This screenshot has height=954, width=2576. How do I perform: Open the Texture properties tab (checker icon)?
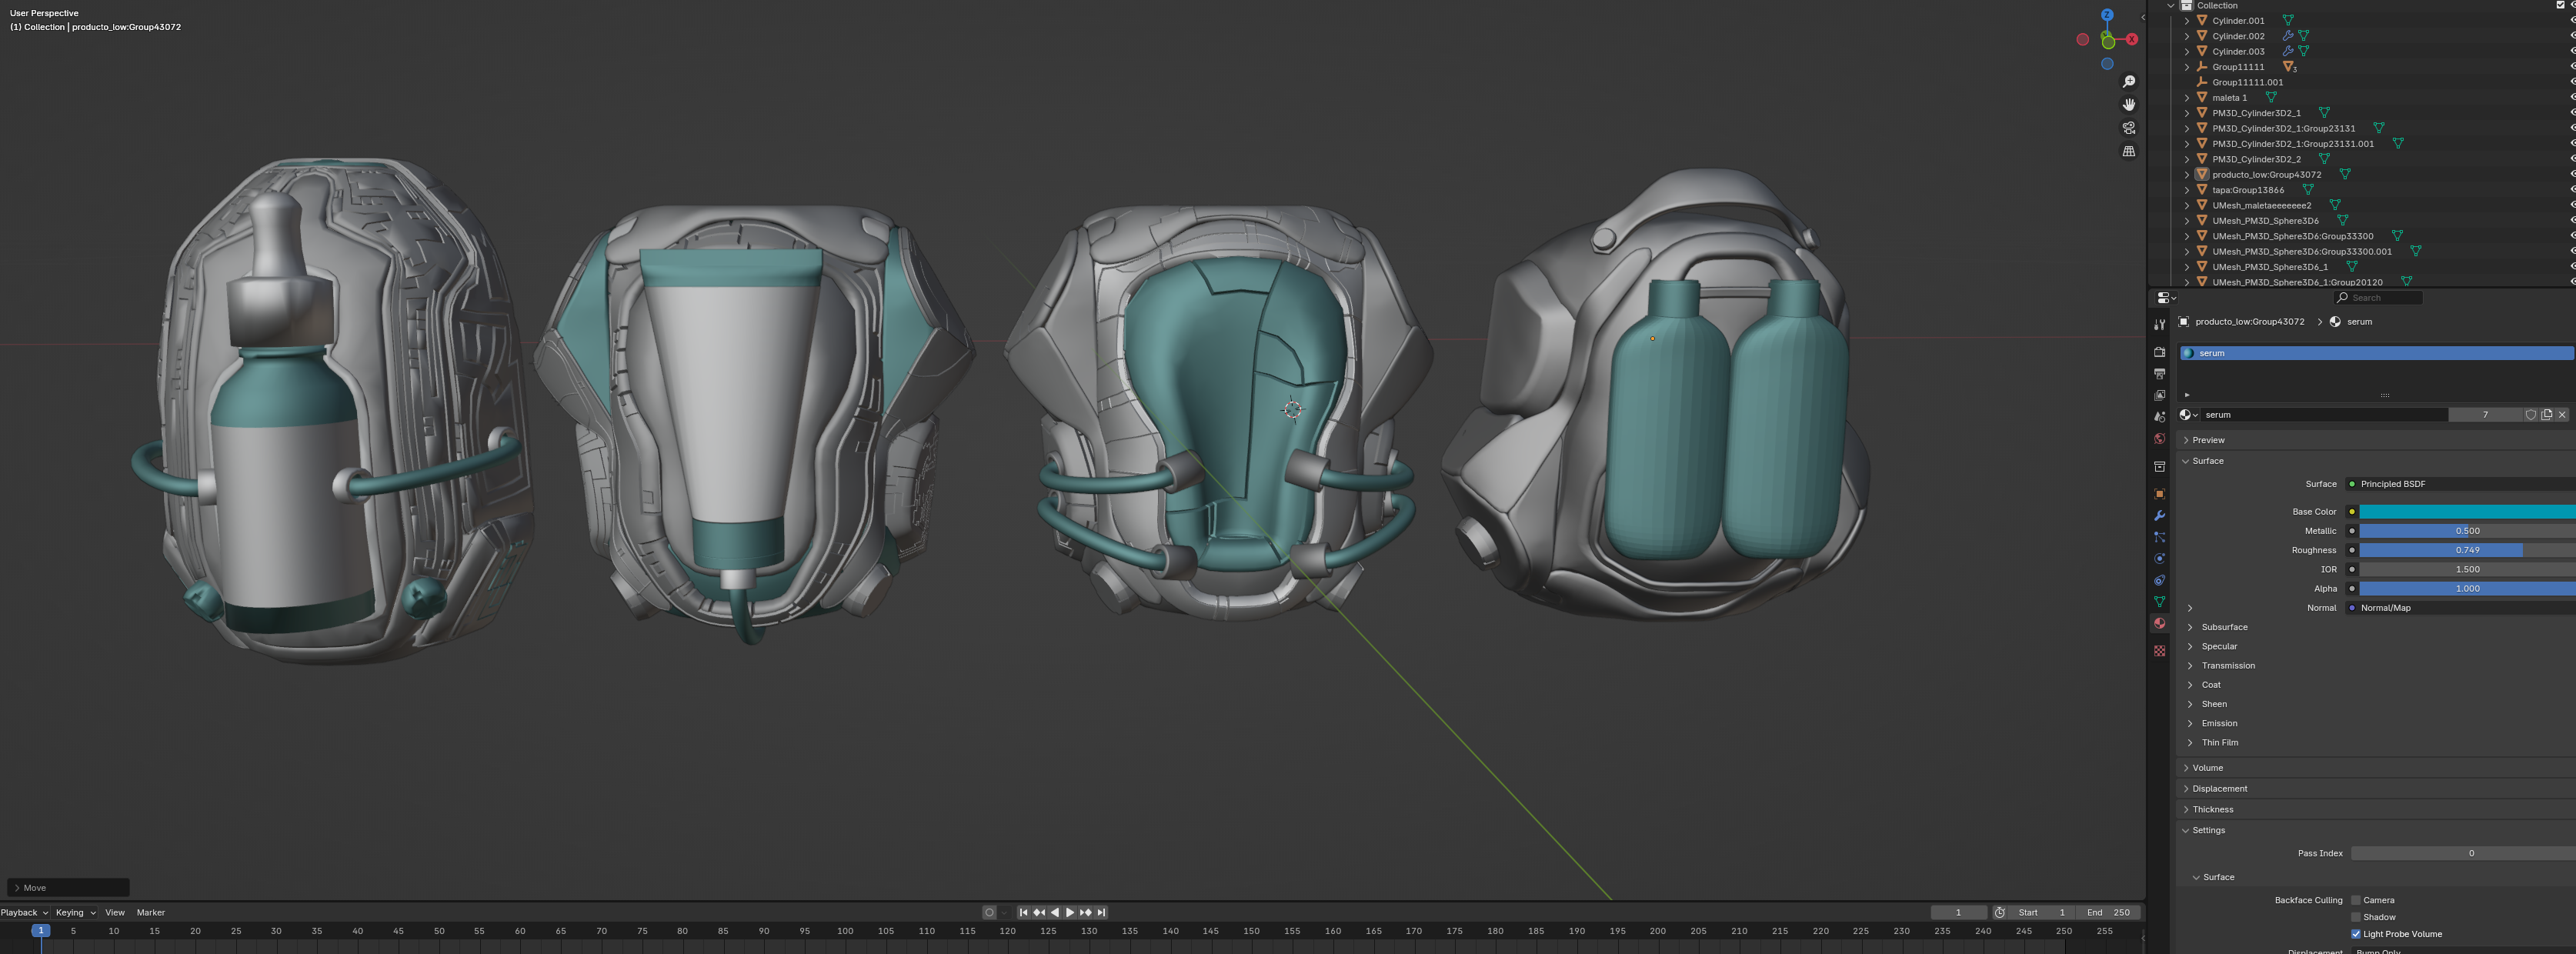pos(2159,651)
